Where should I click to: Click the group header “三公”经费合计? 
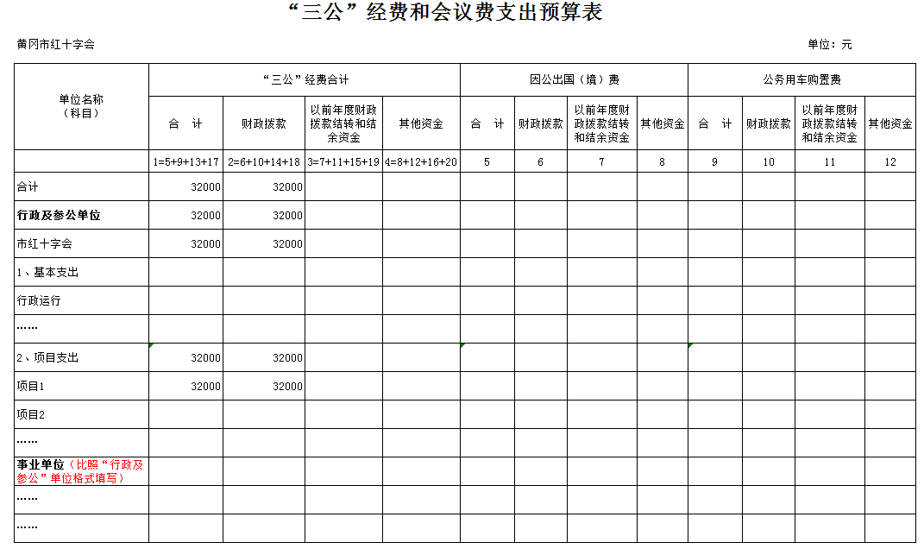(305, 79)
